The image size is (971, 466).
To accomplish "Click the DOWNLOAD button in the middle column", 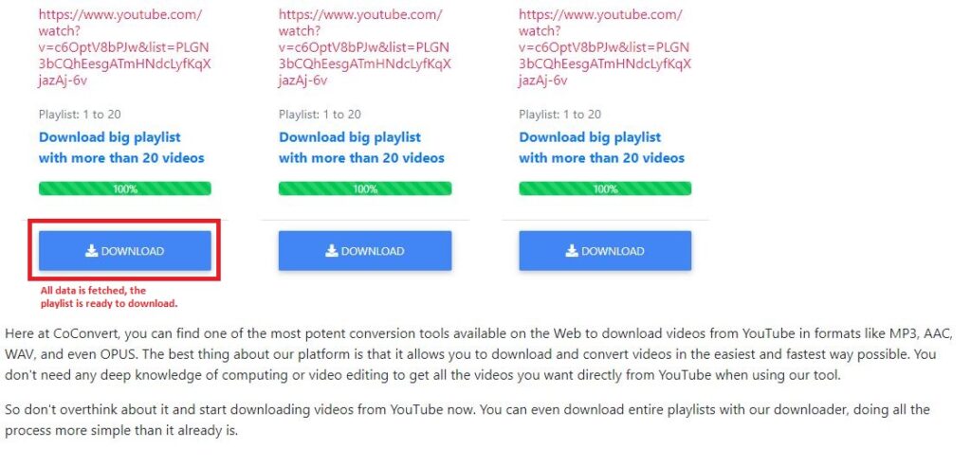I will [365, 251].
